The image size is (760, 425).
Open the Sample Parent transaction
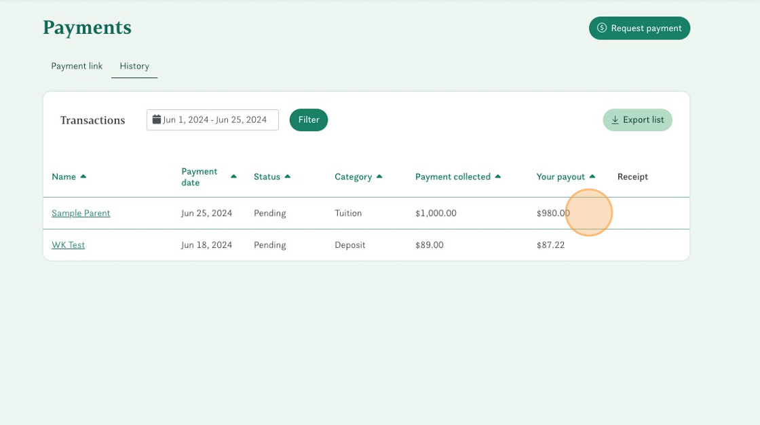click(x=81, y=212)
